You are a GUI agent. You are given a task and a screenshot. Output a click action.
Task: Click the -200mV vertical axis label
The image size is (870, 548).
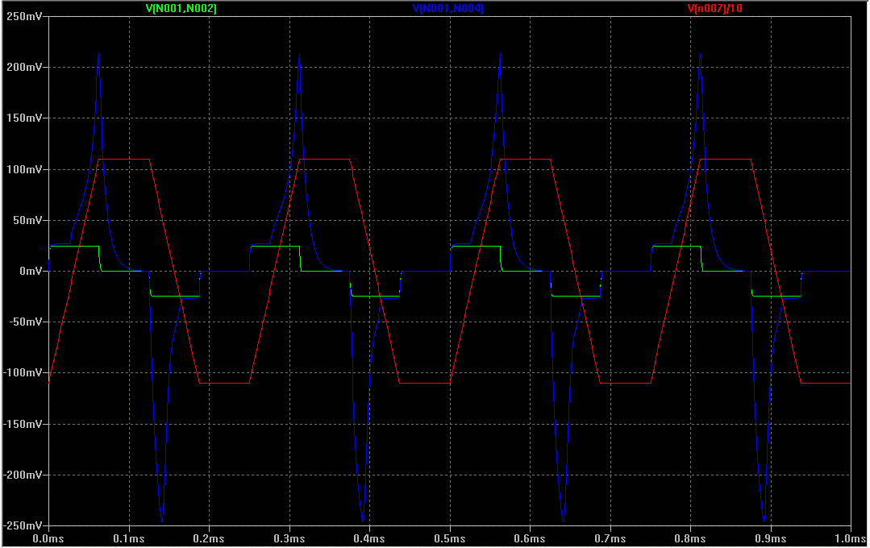pos(24,475)
